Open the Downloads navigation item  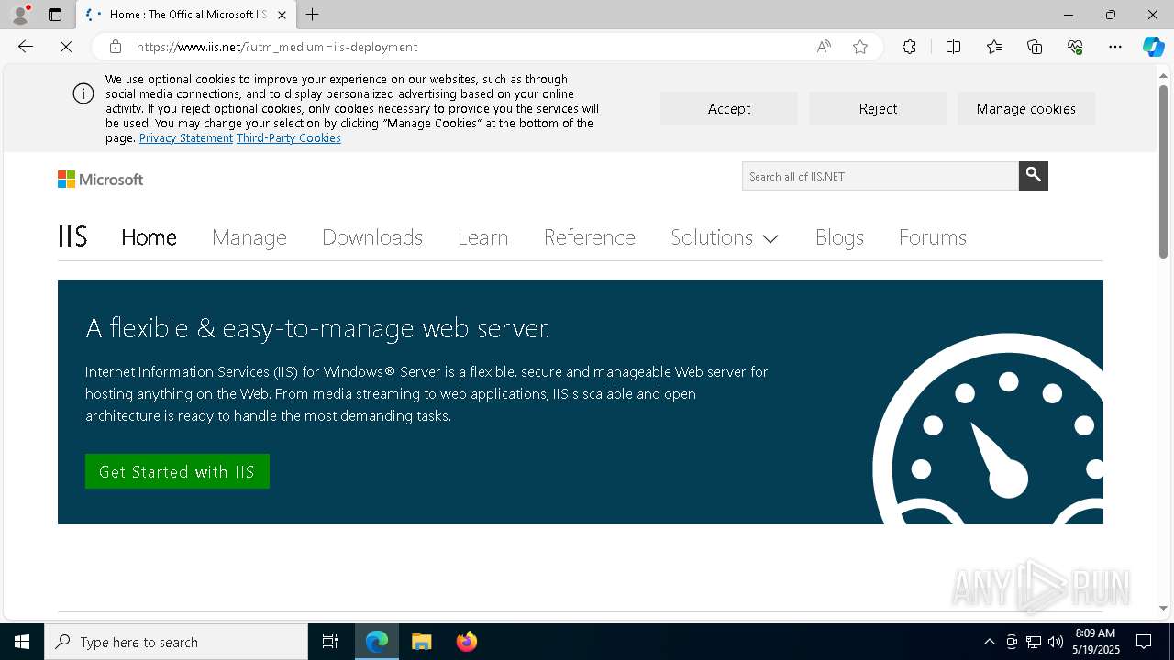(x=372, y=237)
